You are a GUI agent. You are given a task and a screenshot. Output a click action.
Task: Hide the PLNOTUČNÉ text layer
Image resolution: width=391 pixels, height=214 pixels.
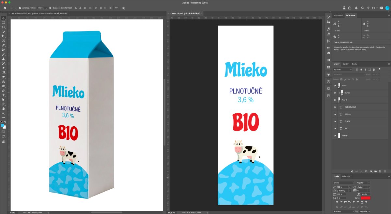coord(335,107)
